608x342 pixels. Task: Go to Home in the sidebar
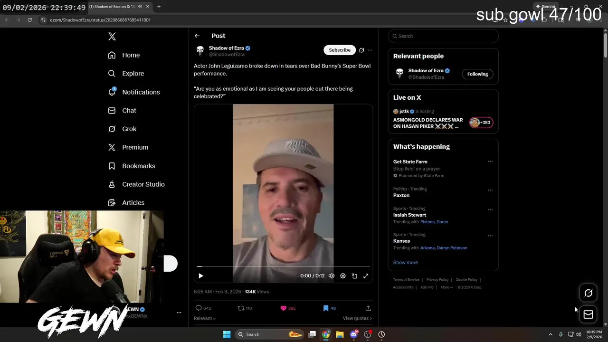pyautogui.click(x=124, y=55)
